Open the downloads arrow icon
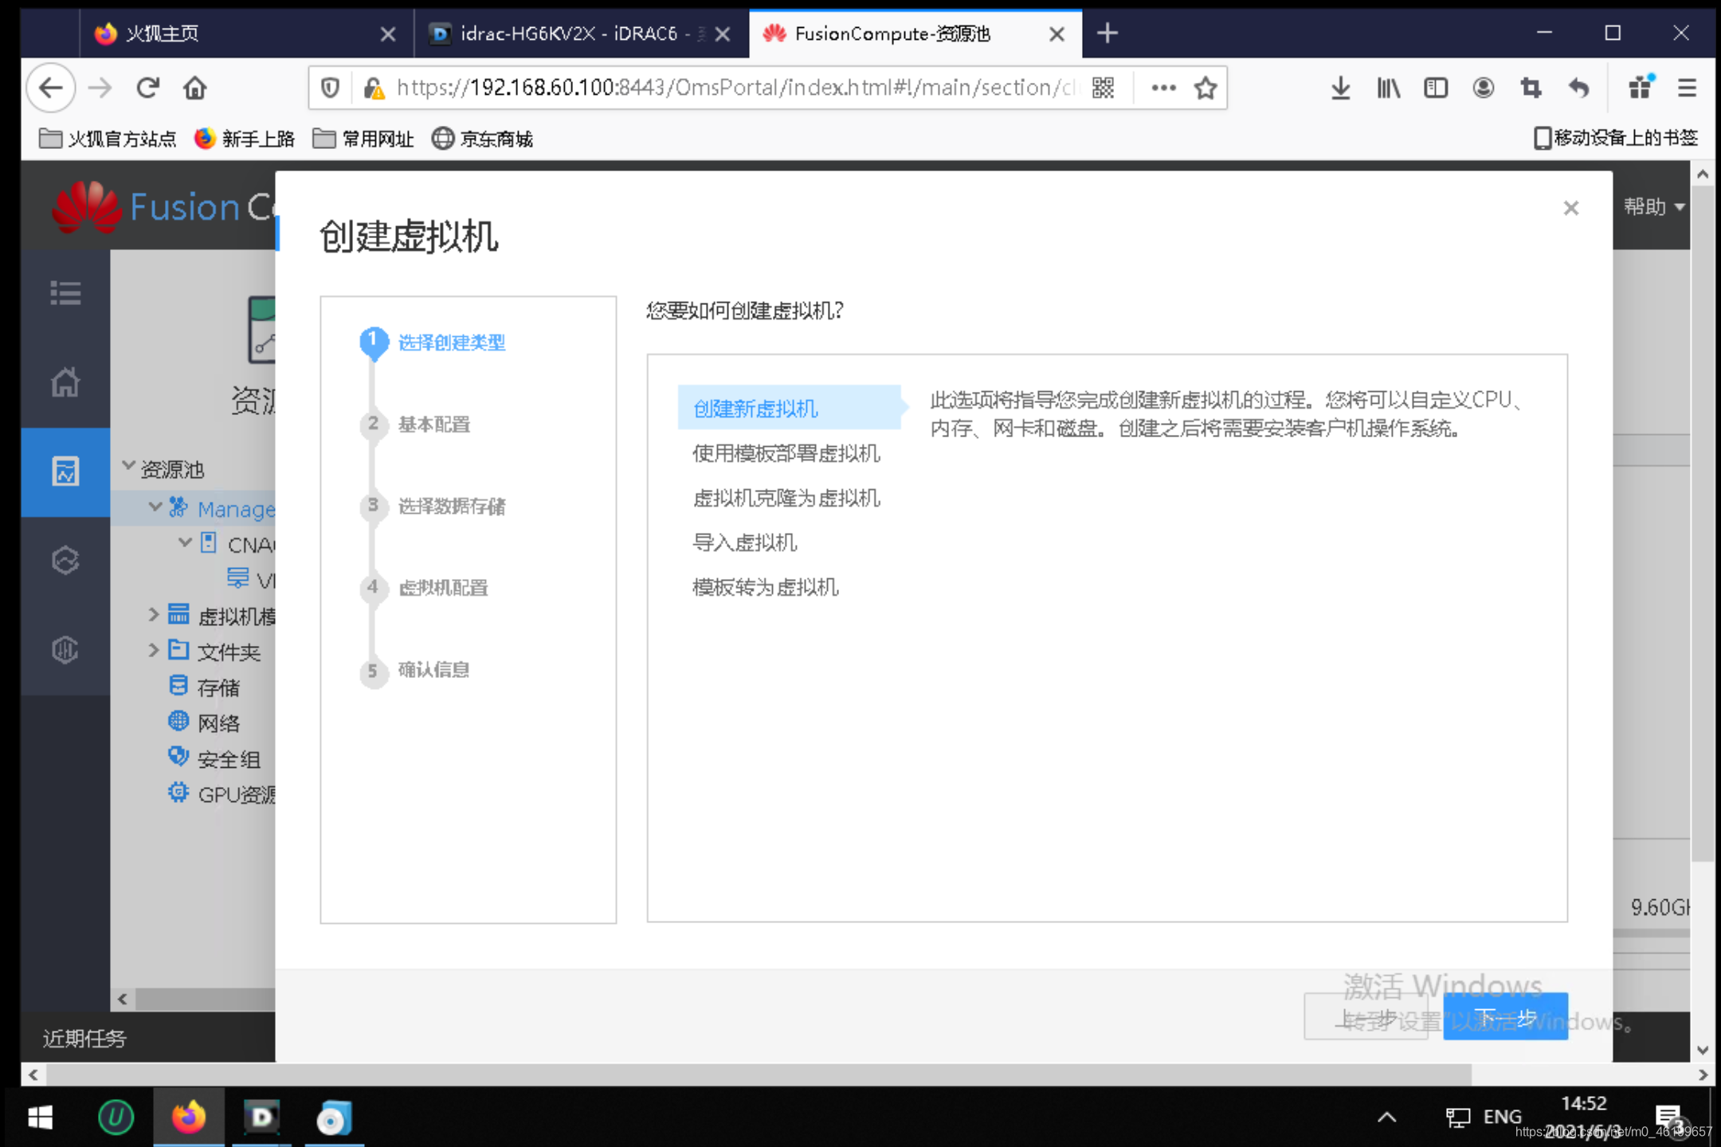The image size is (1721, 1147). coord(1340,88)
